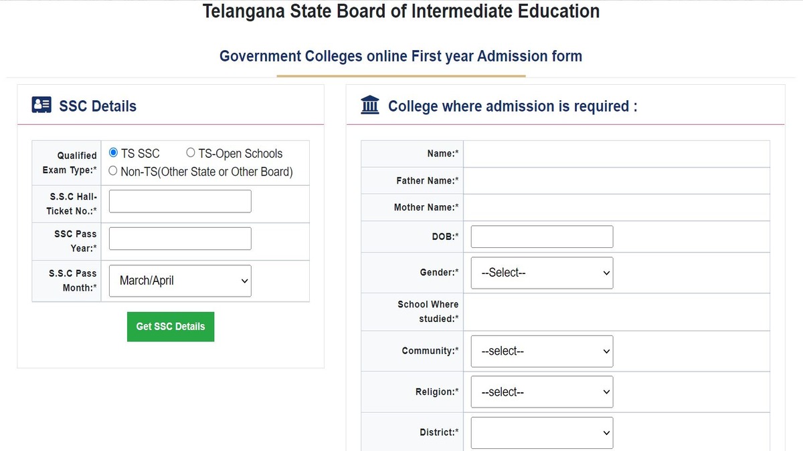Focus the S.S.C Hall-Ticket No. field
This screenshot has width=803, height=451.
(x=180, y=201)
